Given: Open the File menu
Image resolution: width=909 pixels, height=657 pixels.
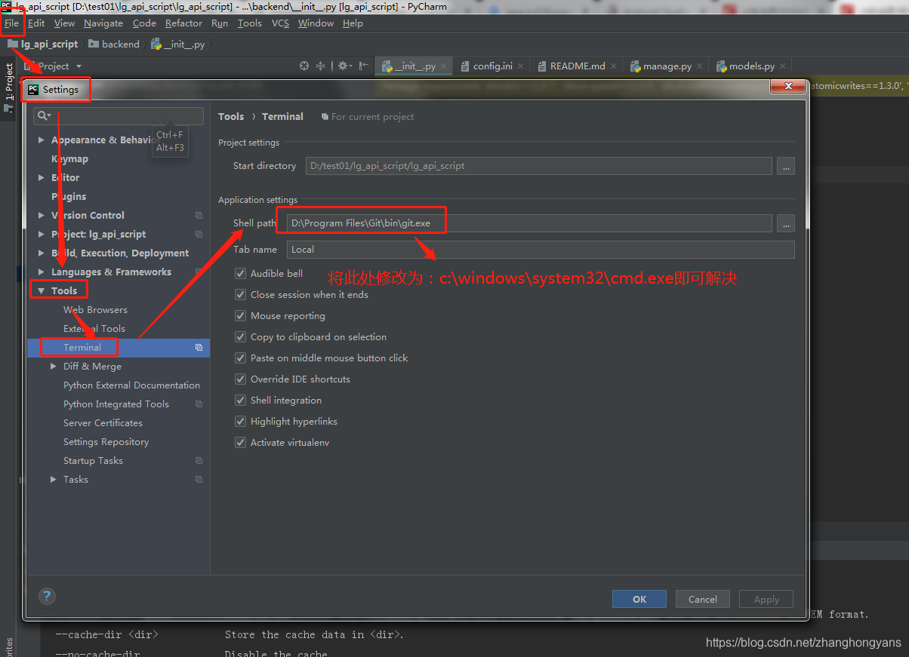Looking at the screenshot, I should pyautogui.click(x=11, y=23).
